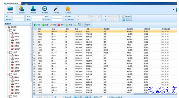
Task: Click the tree panel vertical scrollbar
Action: [x=31, y=55]
